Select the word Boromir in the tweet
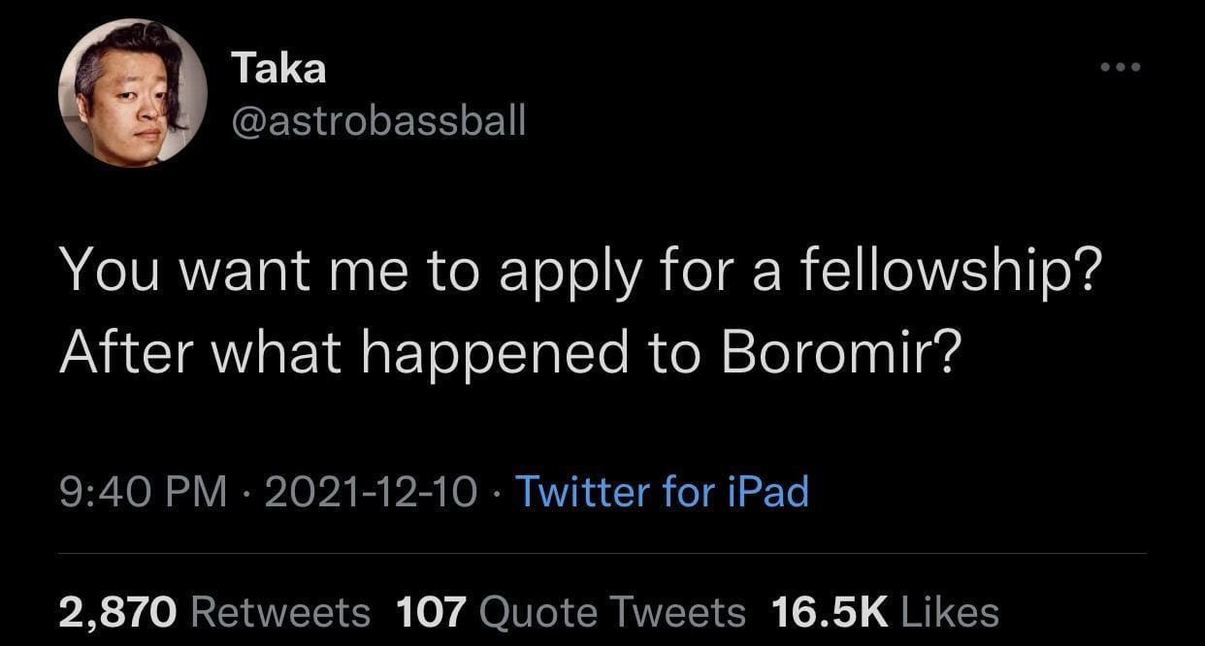This screenshot has height=646, width=1205. [x=840, y=355]
